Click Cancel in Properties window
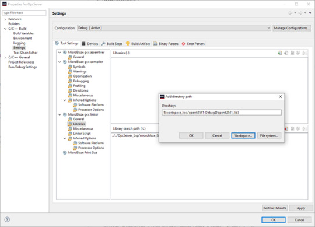Image resolution: width=315 pixels, height=227 pixels. 299,220
